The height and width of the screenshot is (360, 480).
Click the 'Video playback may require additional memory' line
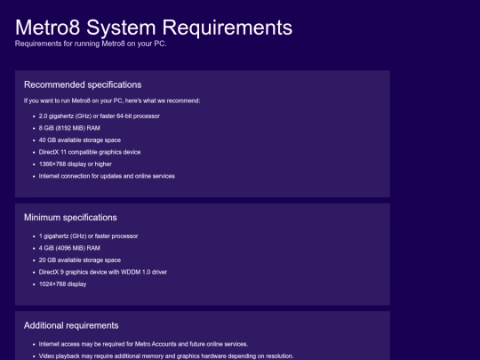pos(166,356)
